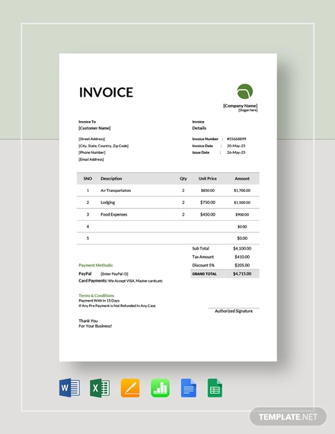
Task: Select the invoice number #55668899
Action: [x=236, y=139]
